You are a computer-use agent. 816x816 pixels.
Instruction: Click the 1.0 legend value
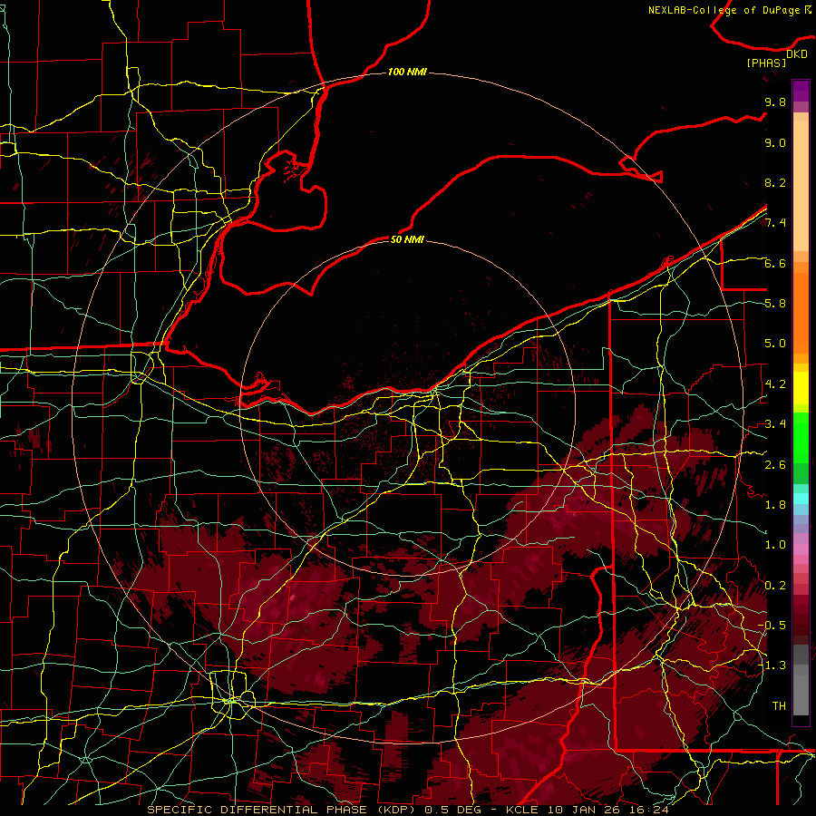775,545
